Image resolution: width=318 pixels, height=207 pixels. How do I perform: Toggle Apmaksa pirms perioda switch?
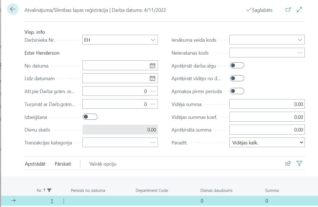pyautogui.click(x=237, y=91)
